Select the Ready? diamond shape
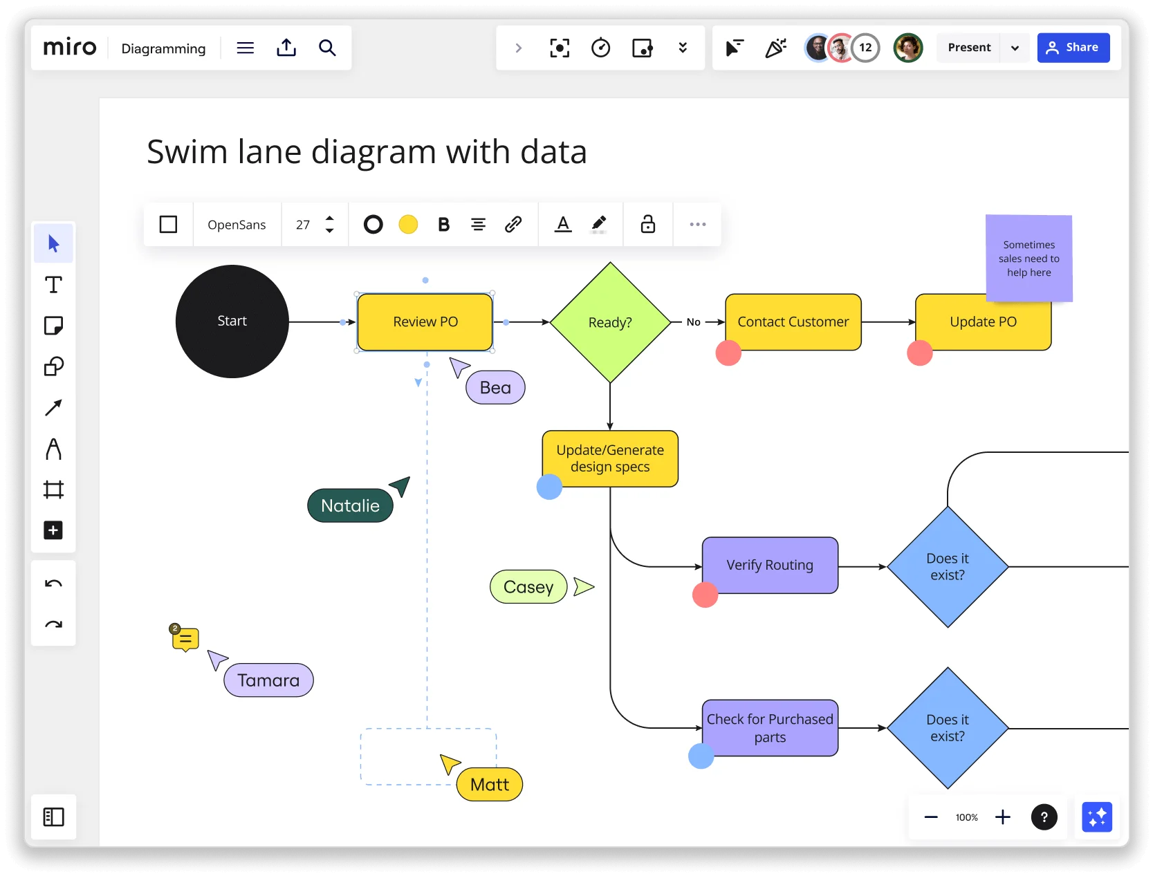Image resolution: width=1153 pixels, height=876 pixels. [610, 322]
